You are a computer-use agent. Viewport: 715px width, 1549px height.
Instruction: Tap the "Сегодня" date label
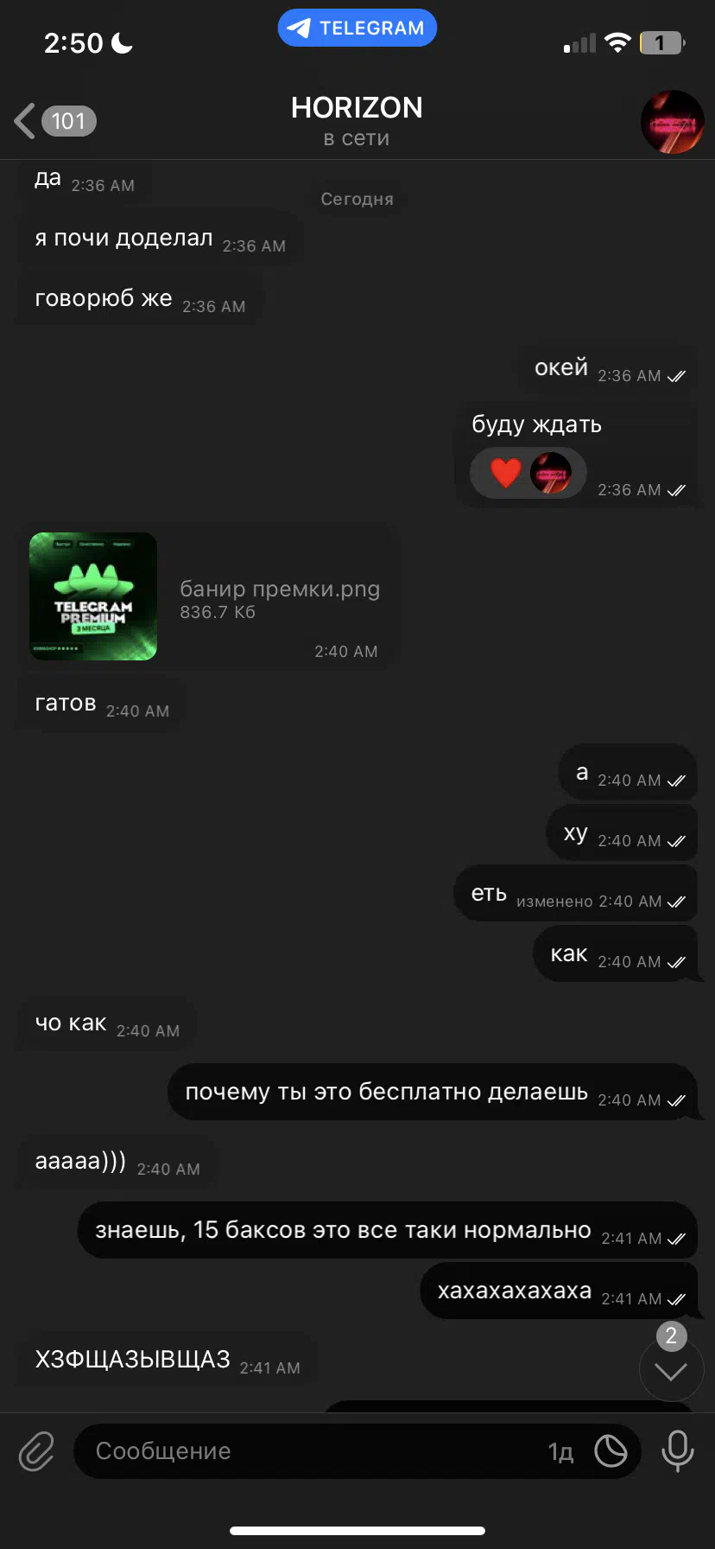pyautogui.click(x=357, y=199)
